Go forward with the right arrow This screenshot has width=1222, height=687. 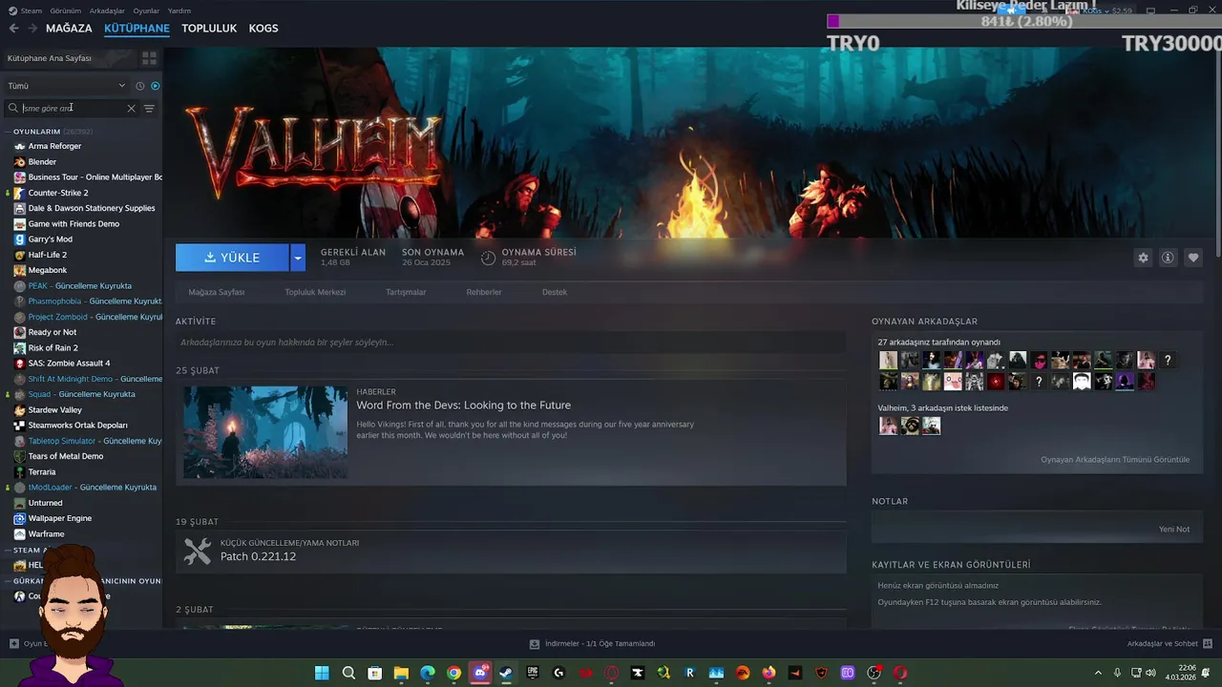point(32,29)
